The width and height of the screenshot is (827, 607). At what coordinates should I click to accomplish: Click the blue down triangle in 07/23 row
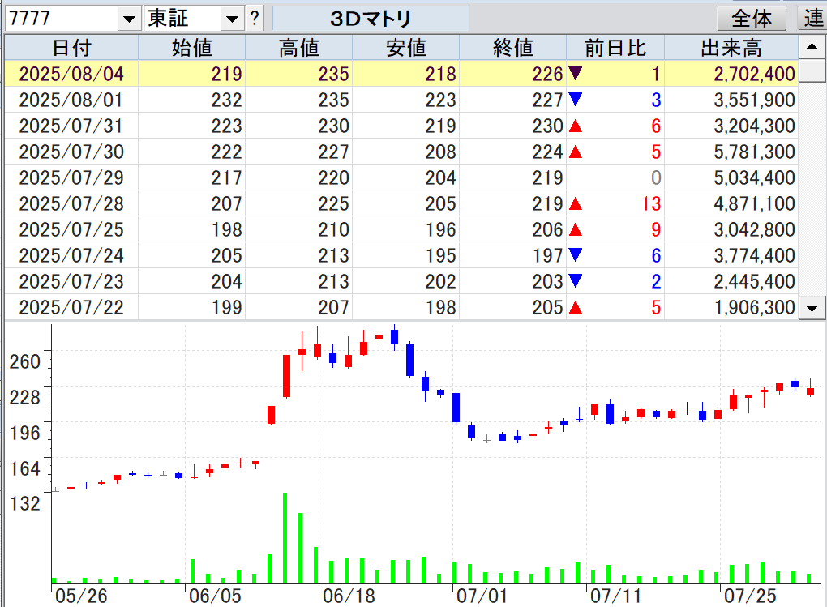(576, 280)
